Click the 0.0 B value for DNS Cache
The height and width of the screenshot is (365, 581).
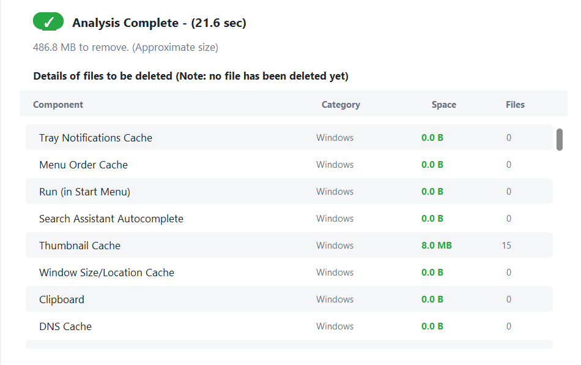coord(432,326)
